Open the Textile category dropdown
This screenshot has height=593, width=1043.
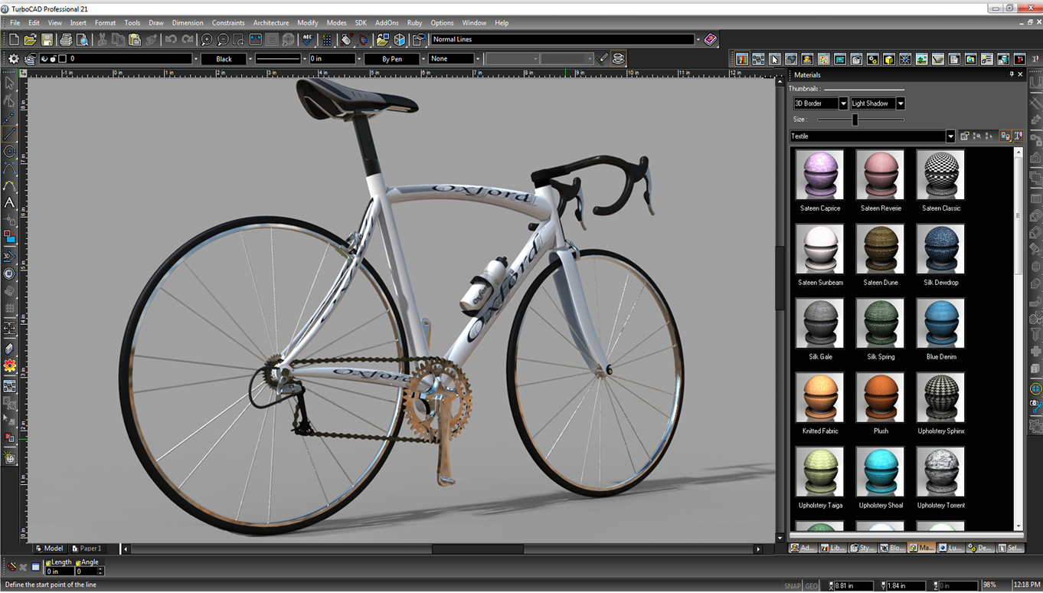click(950, 136)
